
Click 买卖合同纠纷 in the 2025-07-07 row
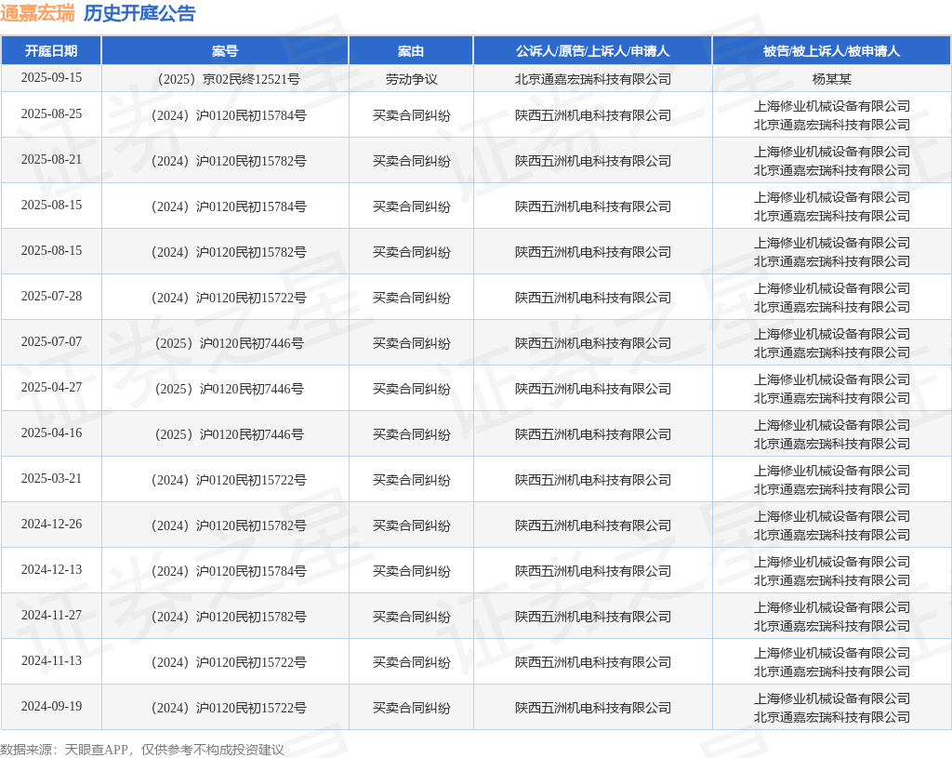coord(411,343)
